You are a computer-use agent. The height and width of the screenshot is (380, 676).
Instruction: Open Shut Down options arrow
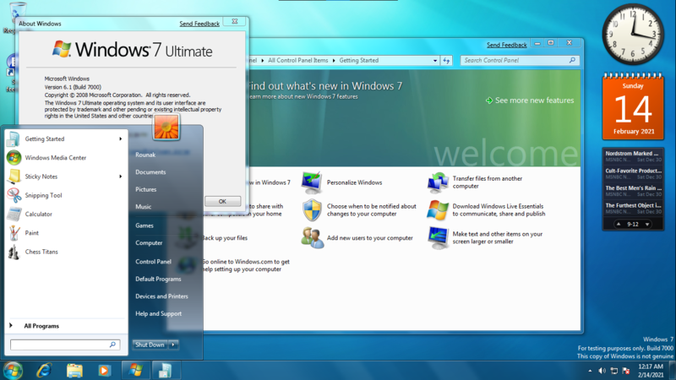pos(173,345)
